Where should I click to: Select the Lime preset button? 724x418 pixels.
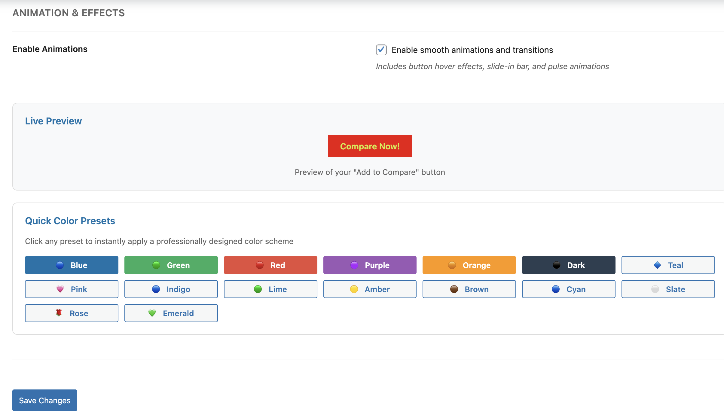point(270,289)
